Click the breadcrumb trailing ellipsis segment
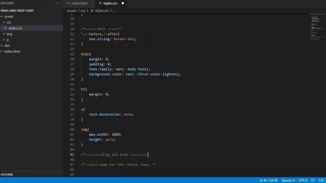 pos(114,11)
